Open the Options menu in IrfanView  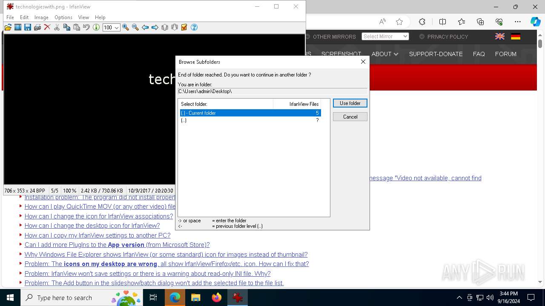[x=63, y=17]
